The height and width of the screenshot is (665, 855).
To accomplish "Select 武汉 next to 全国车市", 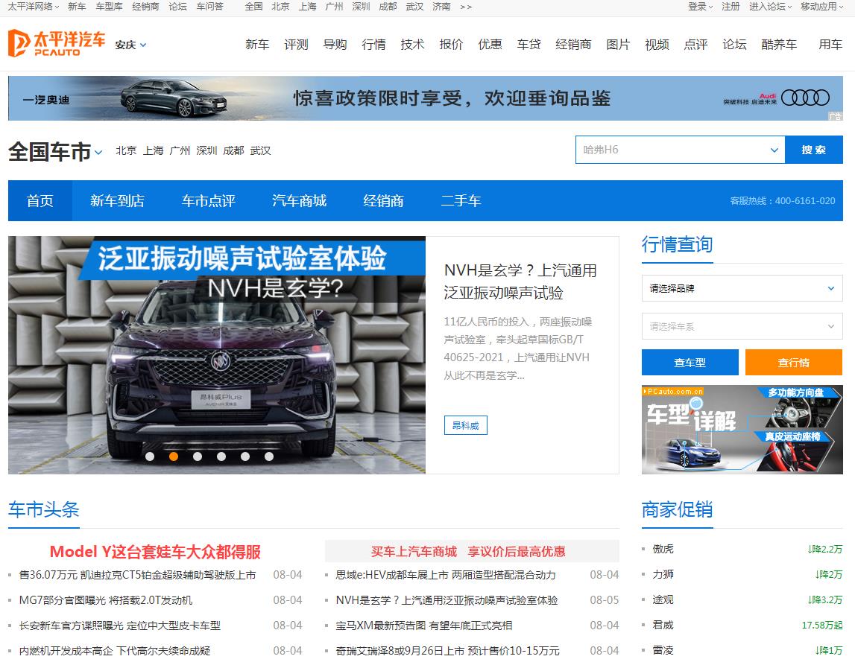I will point(260,150).
